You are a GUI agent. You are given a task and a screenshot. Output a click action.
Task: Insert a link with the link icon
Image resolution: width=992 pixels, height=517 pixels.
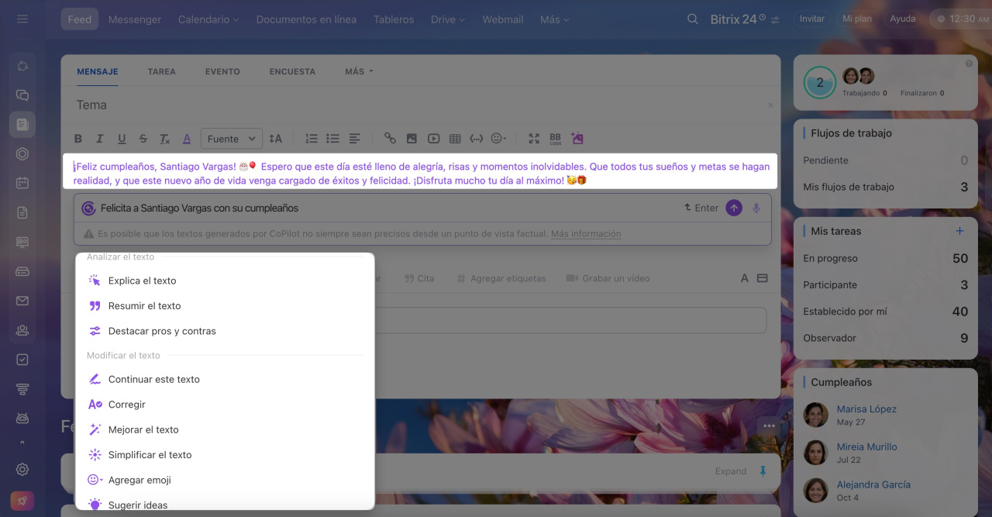(390, 139)
